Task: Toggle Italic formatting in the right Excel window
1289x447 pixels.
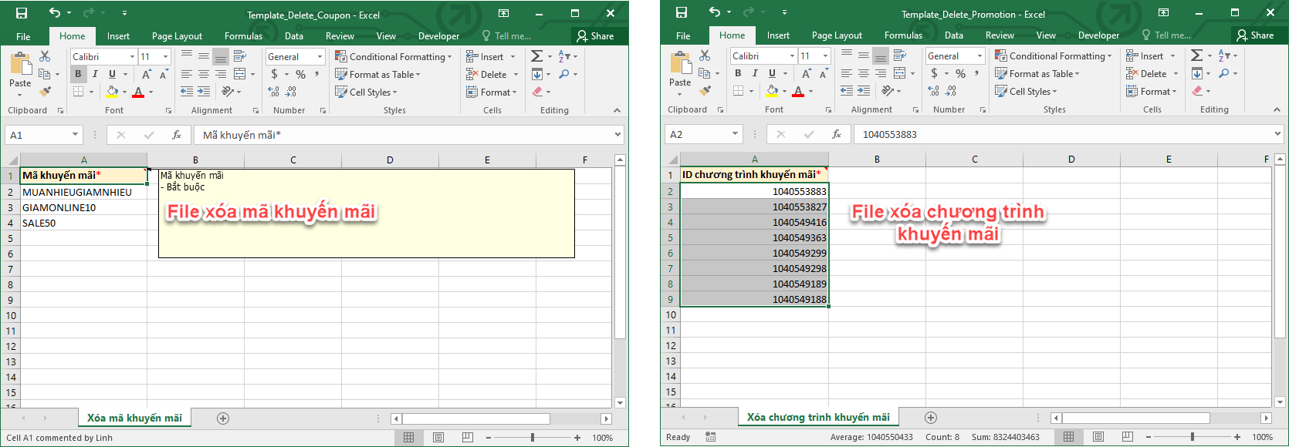Action: pyautogui.click(x=755, y=73)
